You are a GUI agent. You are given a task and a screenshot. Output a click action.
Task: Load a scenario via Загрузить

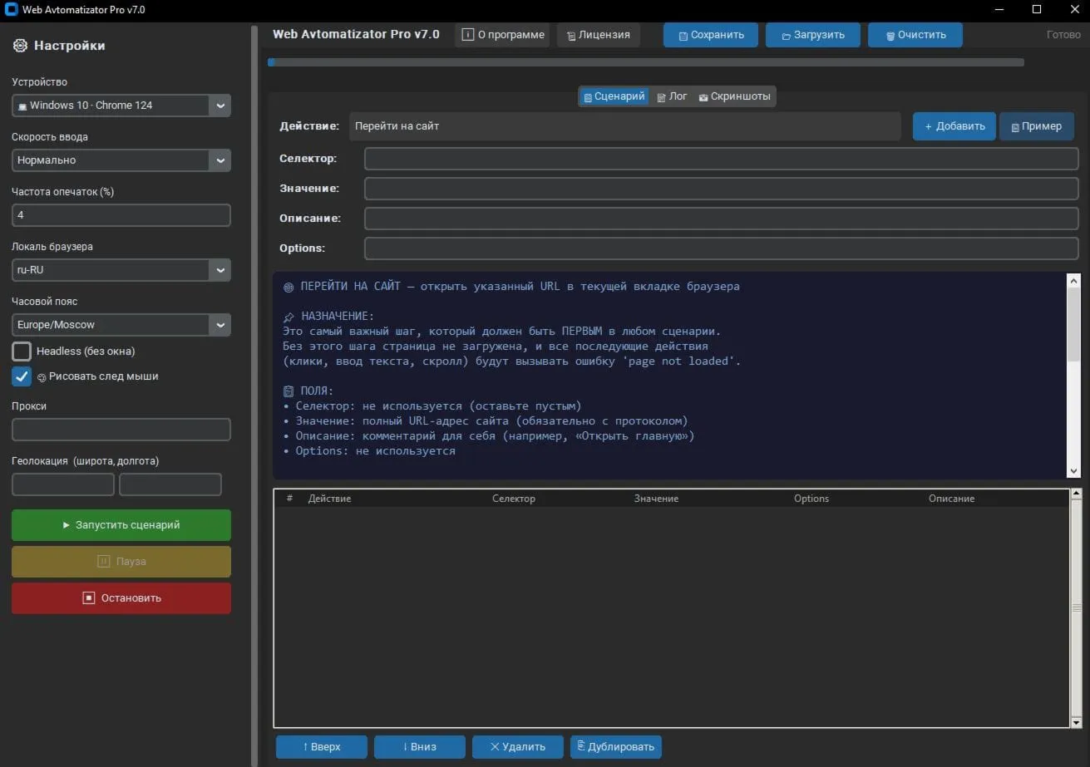[x=813, y=35]
